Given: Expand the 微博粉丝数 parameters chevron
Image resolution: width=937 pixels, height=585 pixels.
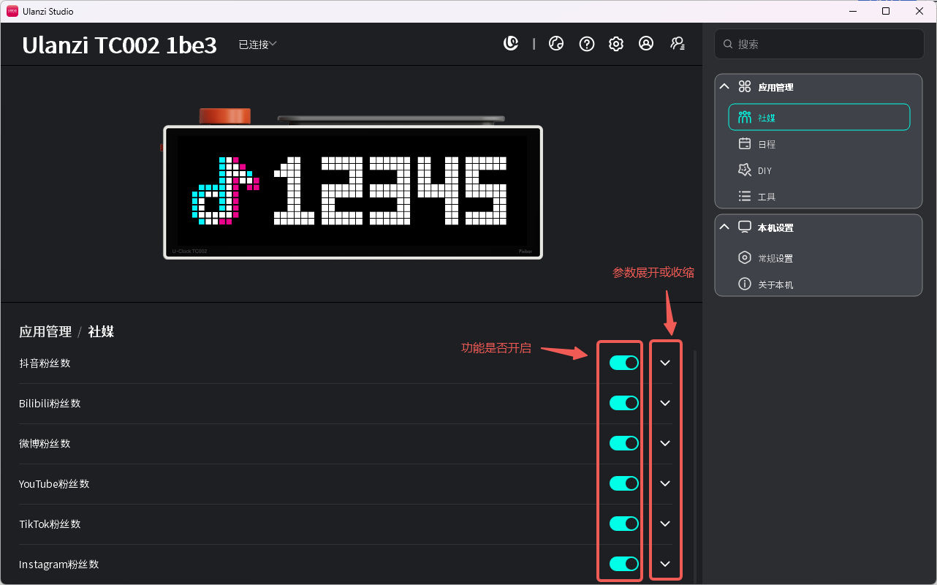Looking at the screenshot, I should (x=665, y=443).
